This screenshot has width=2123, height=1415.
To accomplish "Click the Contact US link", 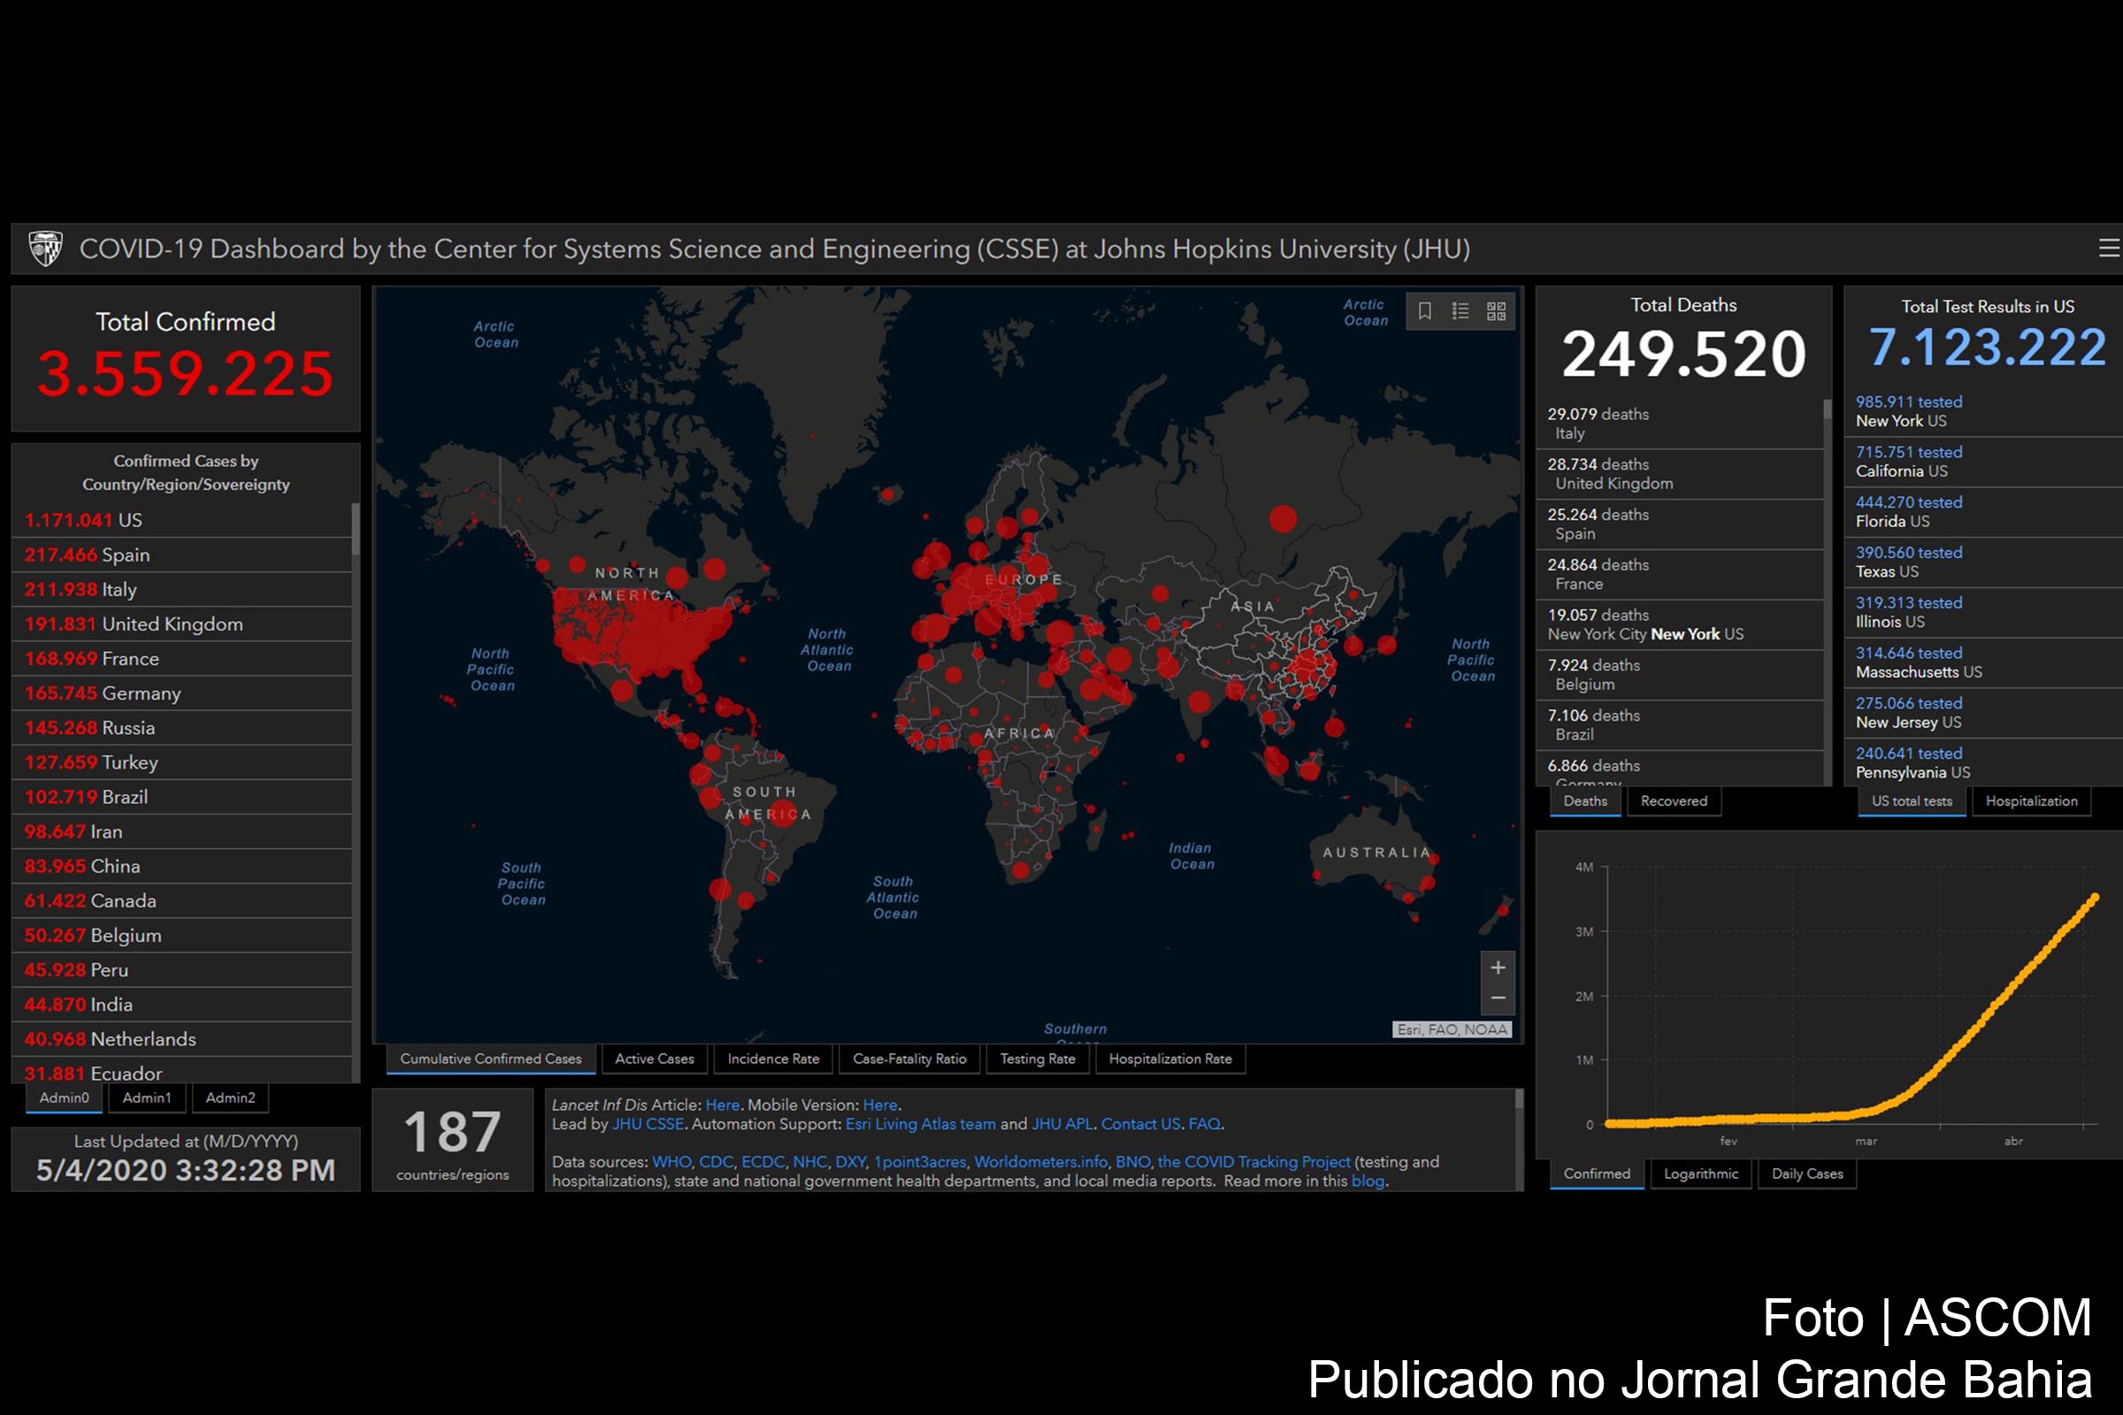I will [x=1140, y=1123].
